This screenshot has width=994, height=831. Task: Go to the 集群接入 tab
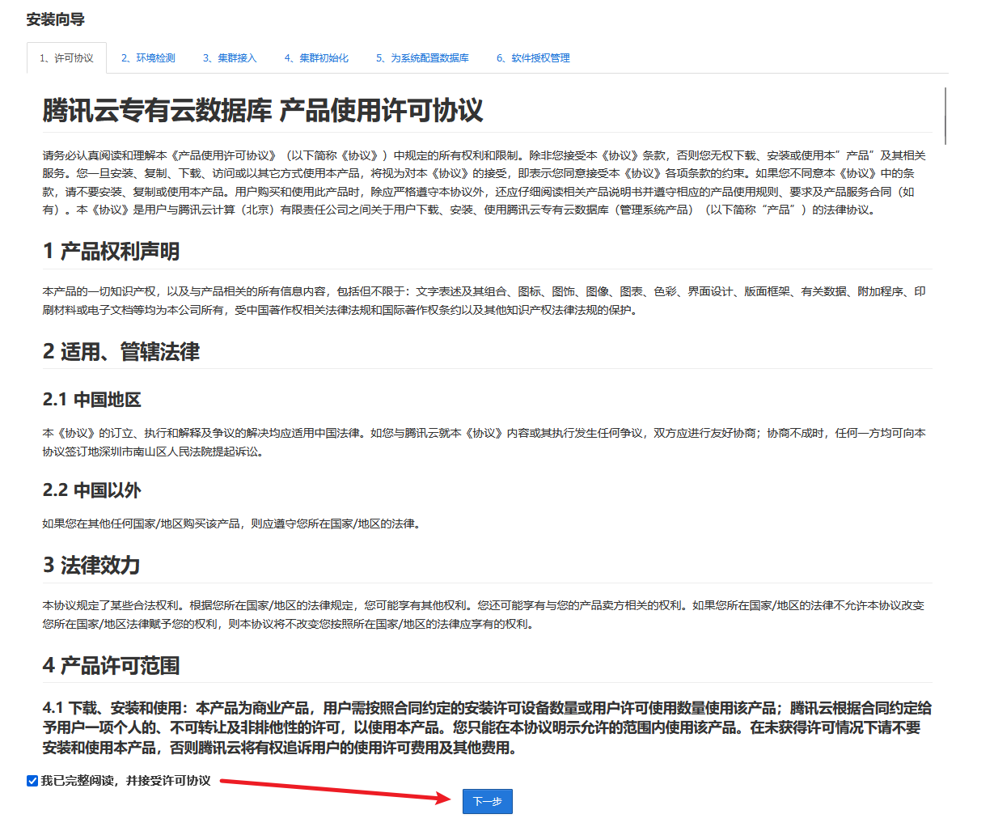[230, 58]
